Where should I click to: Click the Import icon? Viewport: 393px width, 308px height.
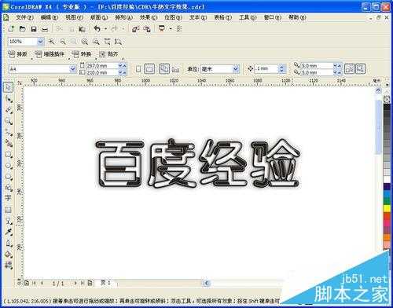point(135,29)
